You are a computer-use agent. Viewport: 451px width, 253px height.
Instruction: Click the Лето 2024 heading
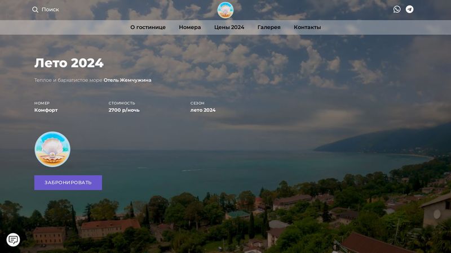click(69, 63)
